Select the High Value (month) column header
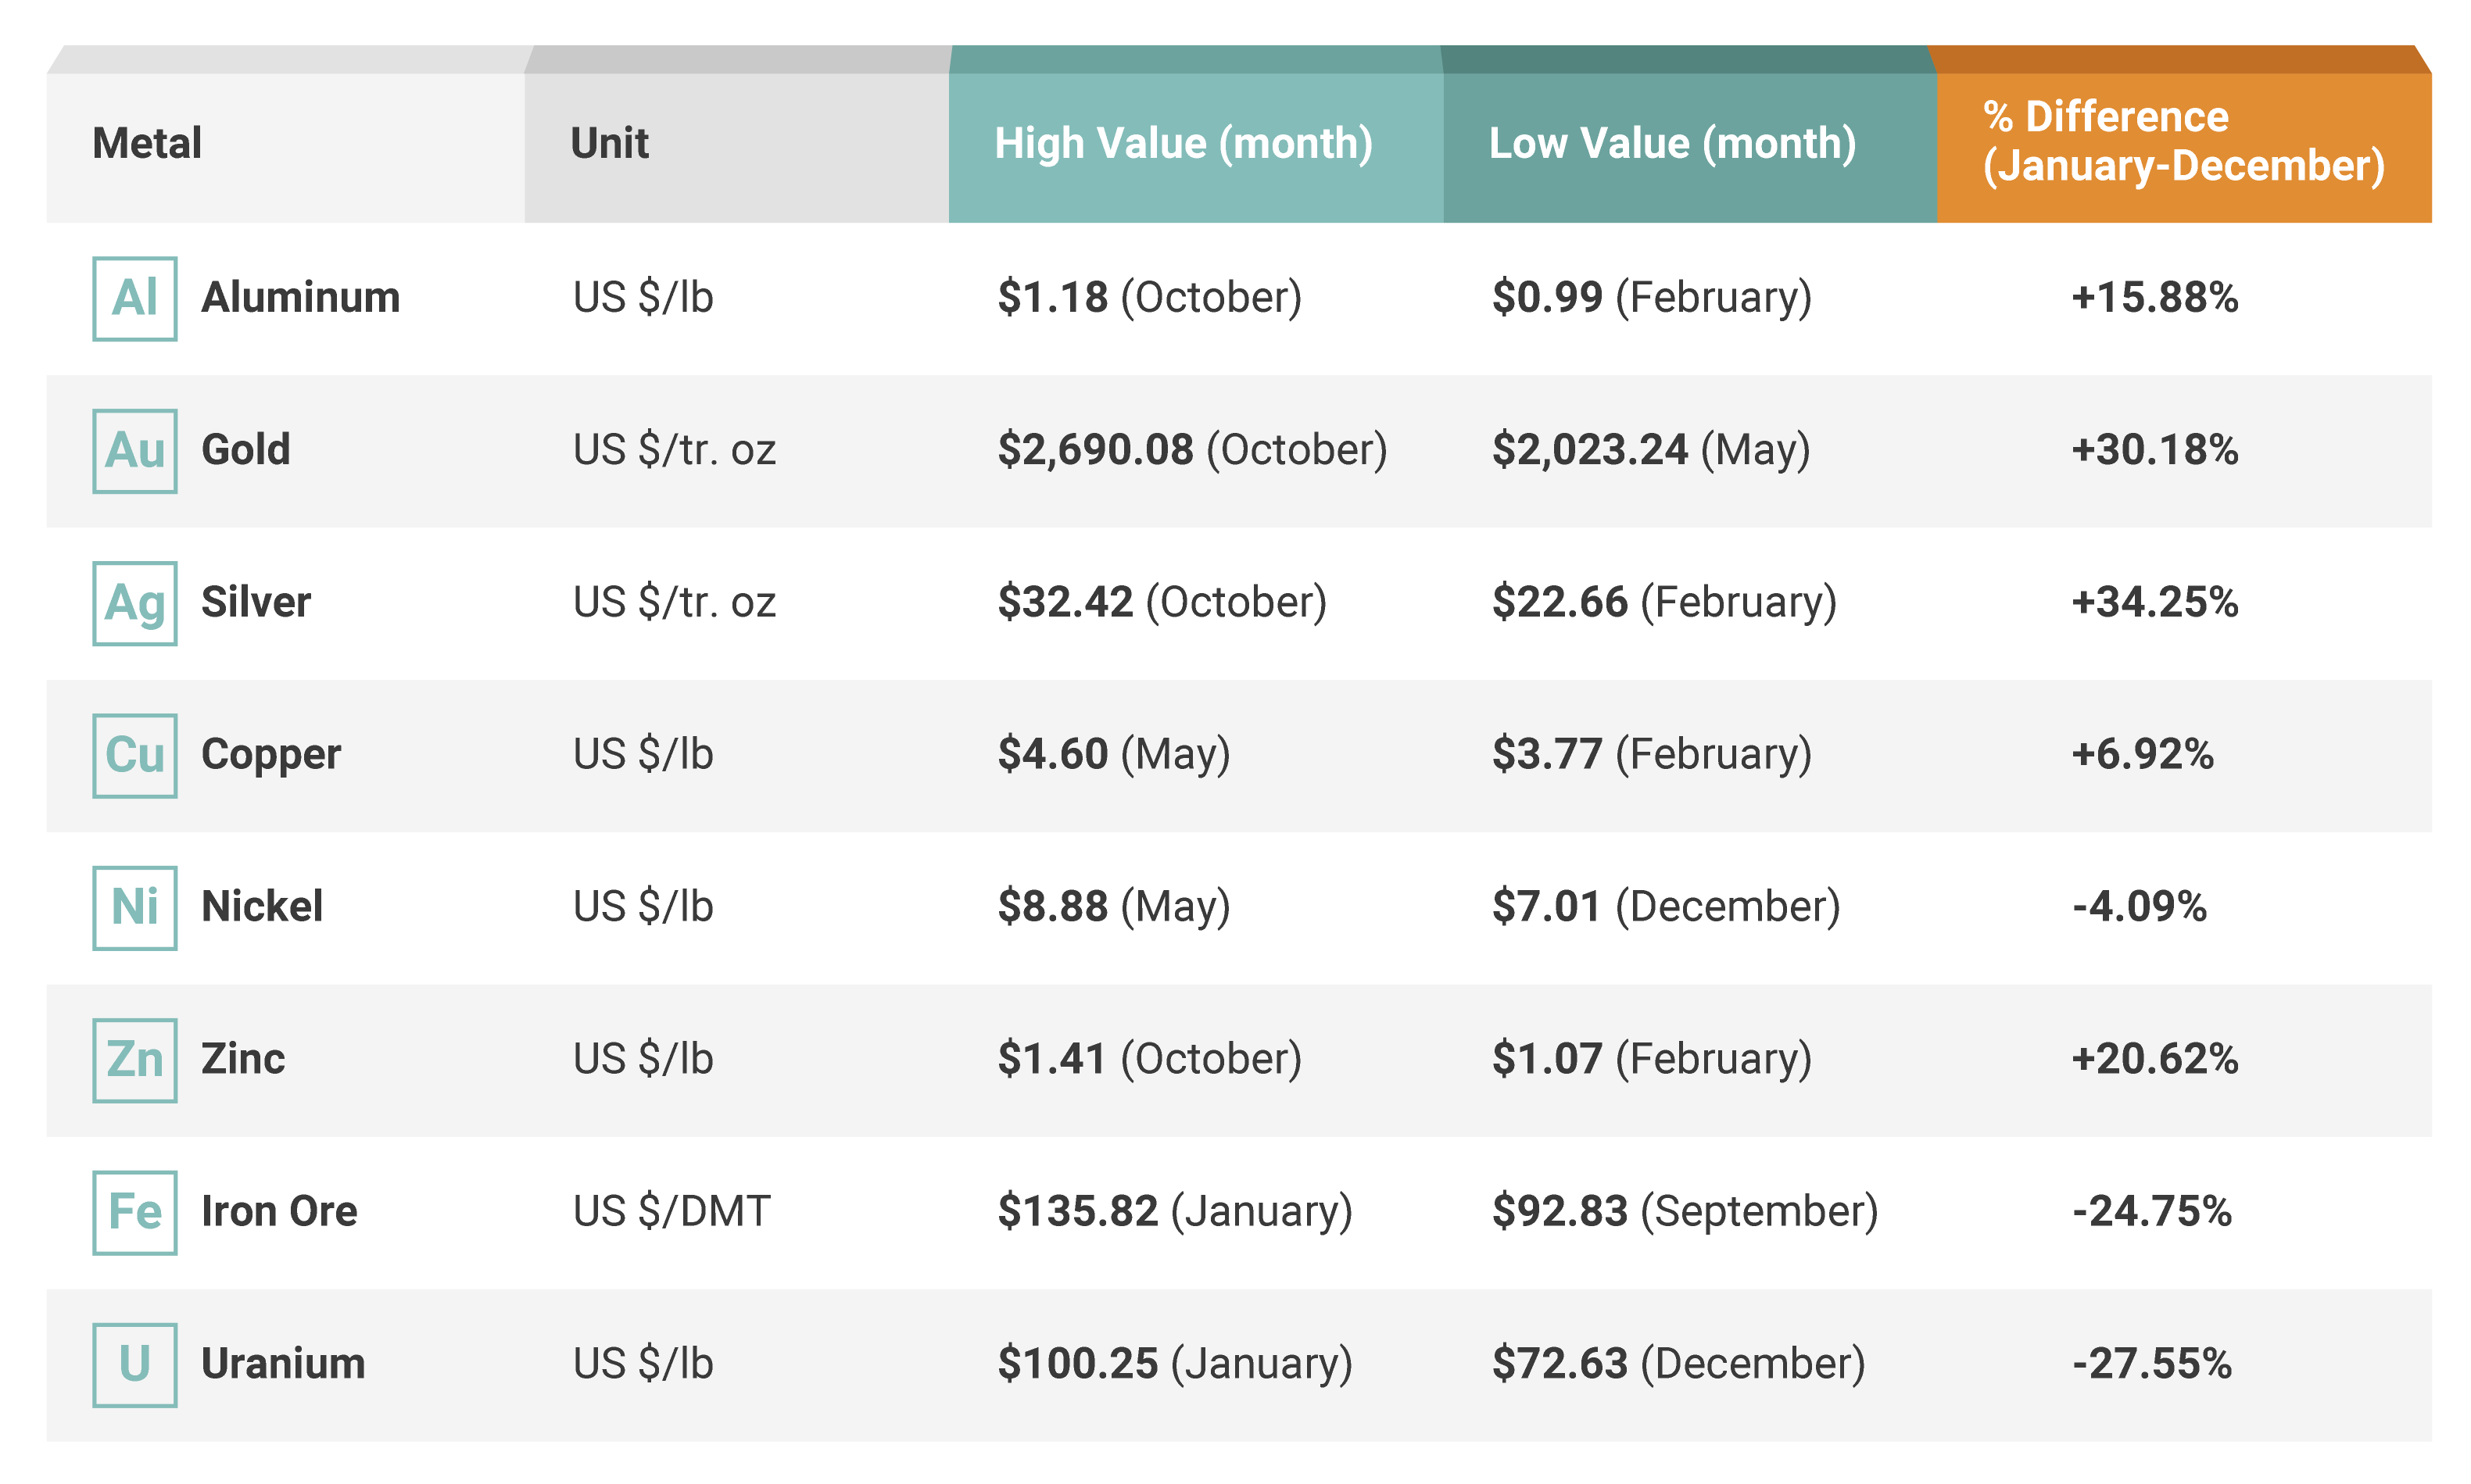Viewport: 2471px width, 1484px height. coord(1182,143)
